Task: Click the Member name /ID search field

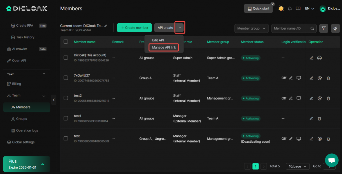Action: 290,29
